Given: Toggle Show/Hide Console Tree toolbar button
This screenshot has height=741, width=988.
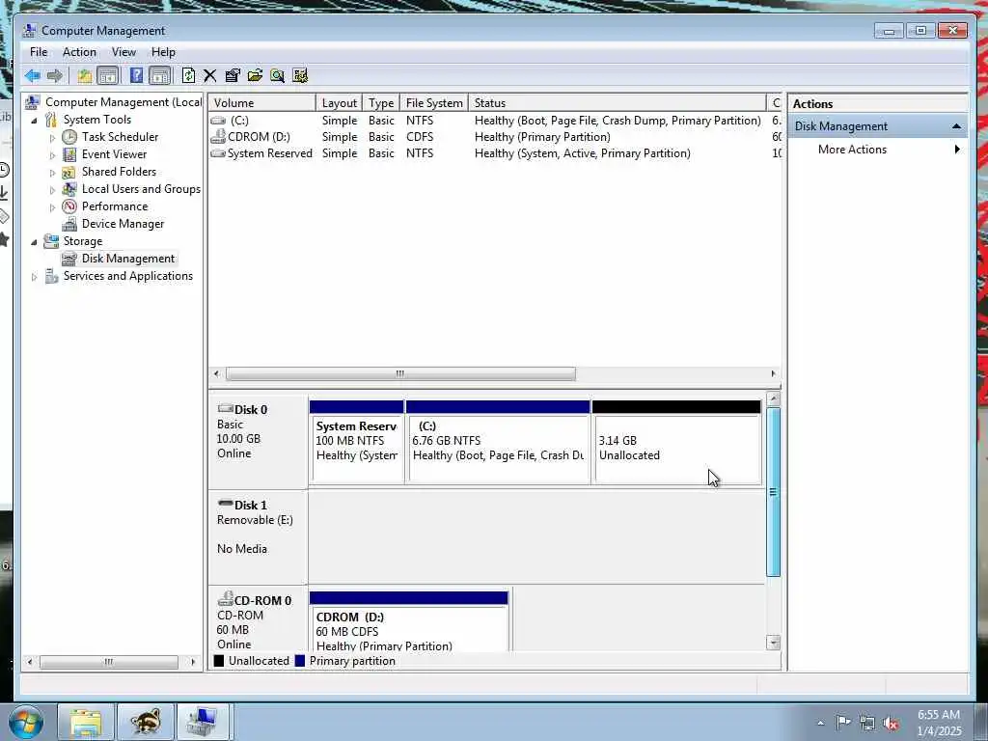Looking at the screenshot, I should tap(108, 76).
